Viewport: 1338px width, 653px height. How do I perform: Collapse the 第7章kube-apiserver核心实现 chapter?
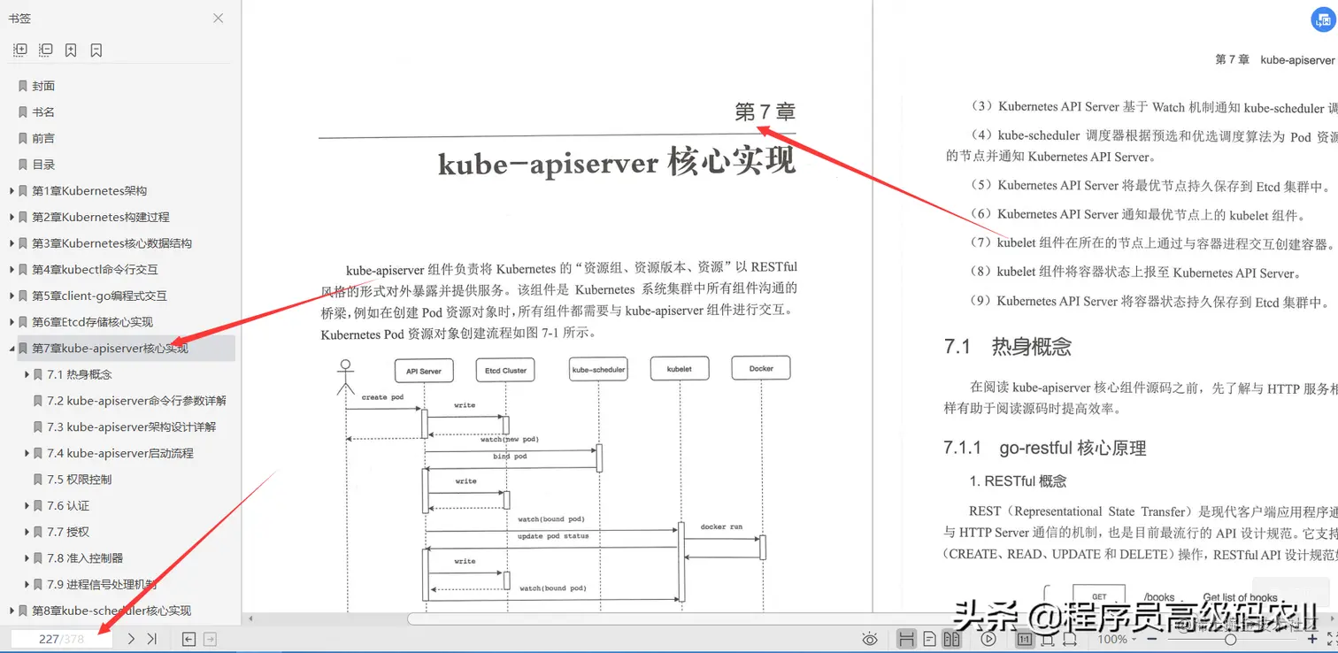point(12,348)
